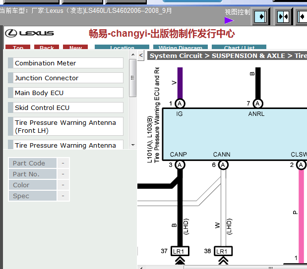
Task: Click the 视图控制 label
Action: 237,12
